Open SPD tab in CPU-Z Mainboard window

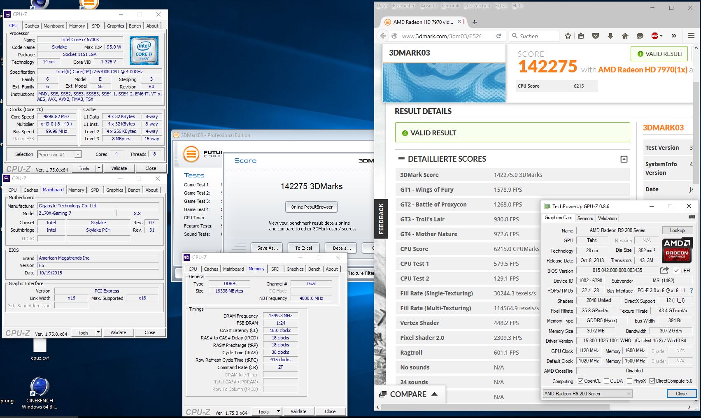(95, 190)
